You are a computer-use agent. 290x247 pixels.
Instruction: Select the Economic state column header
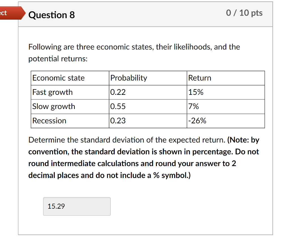point(58,78)
